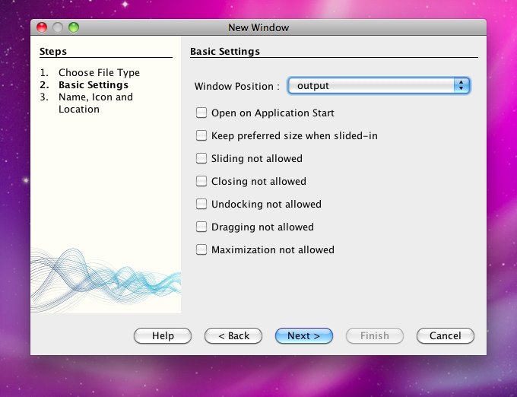Proceed with the Next > button

(x=304, y=335)
